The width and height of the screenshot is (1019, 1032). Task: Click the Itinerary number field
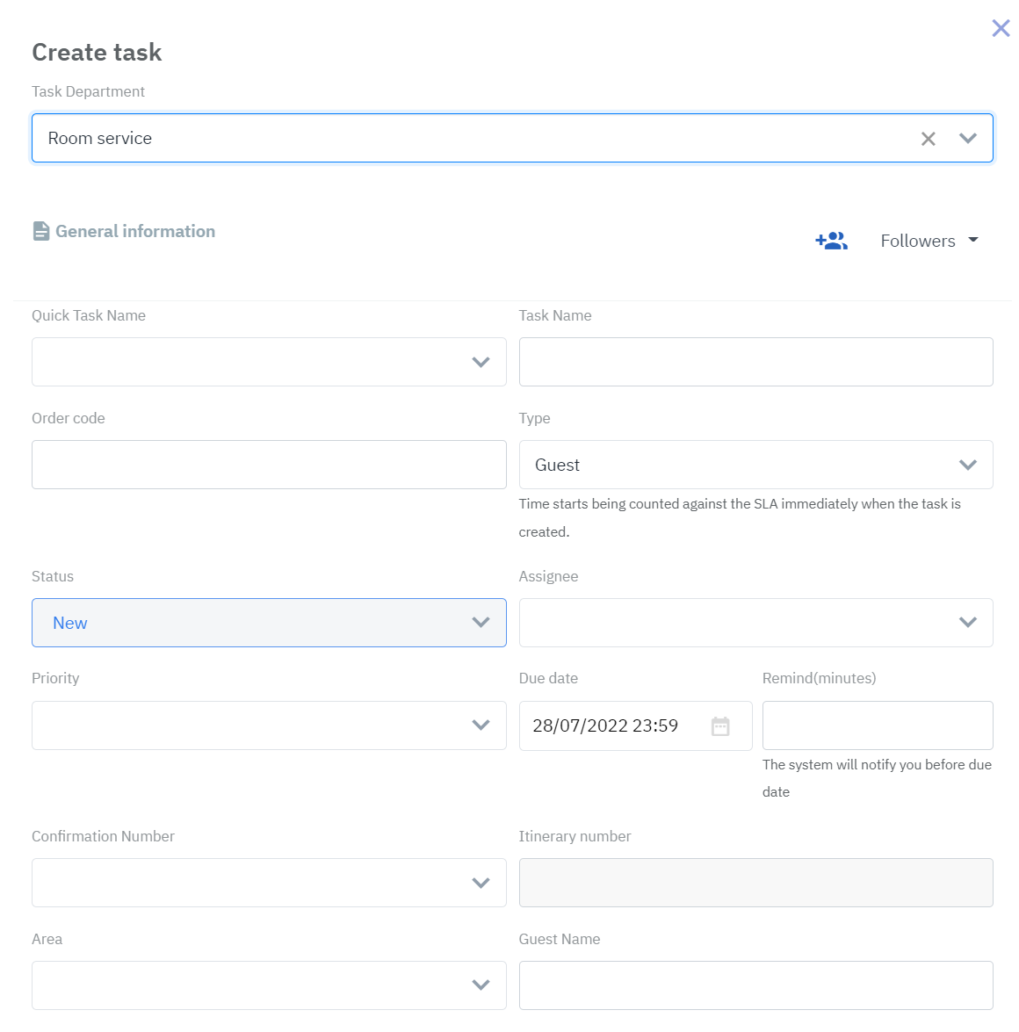click(755, 883)
